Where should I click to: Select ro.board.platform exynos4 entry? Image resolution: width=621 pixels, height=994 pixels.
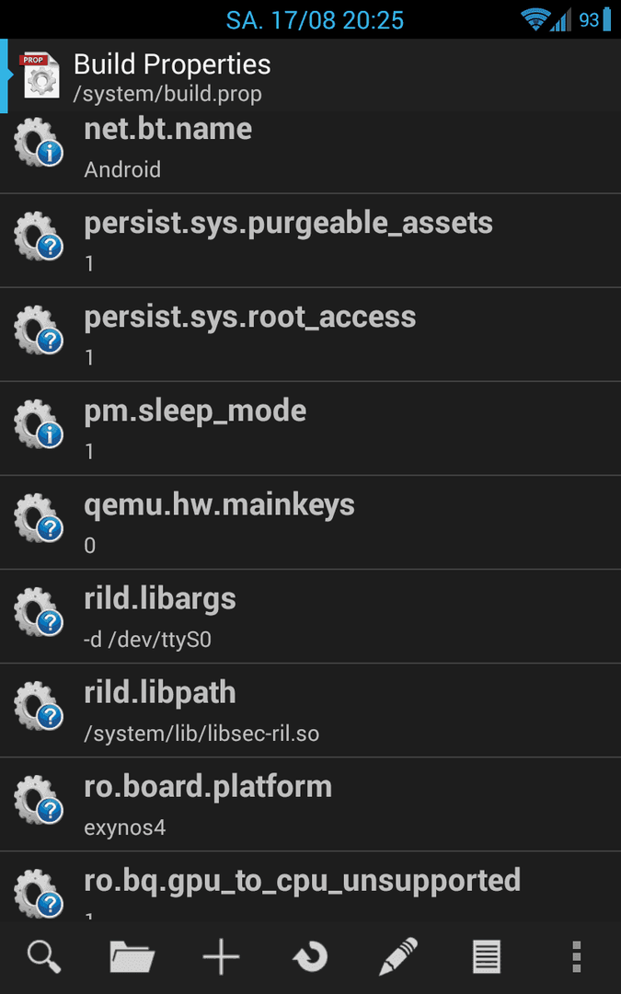point(311,804)
